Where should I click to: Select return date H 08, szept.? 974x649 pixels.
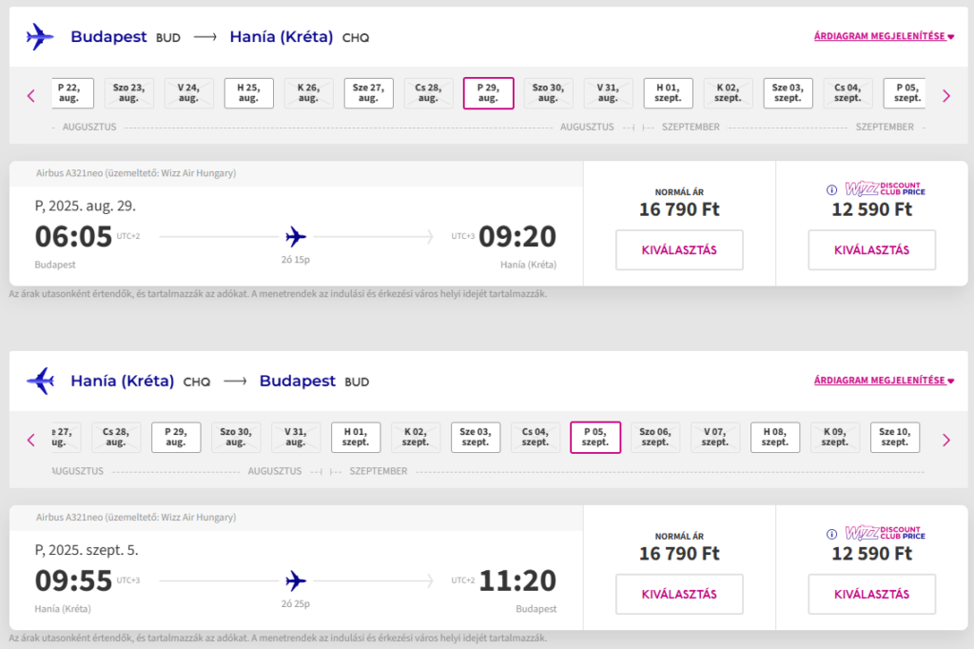774,438
